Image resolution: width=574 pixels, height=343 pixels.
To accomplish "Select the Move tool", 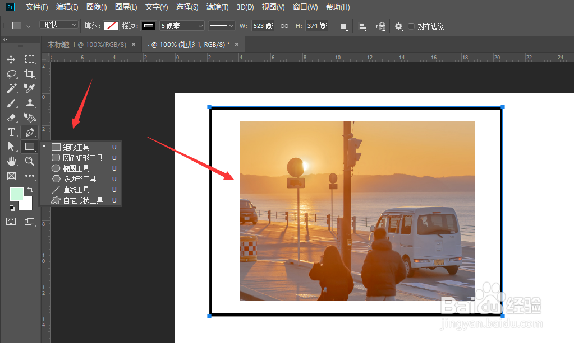I will (11, 59).
